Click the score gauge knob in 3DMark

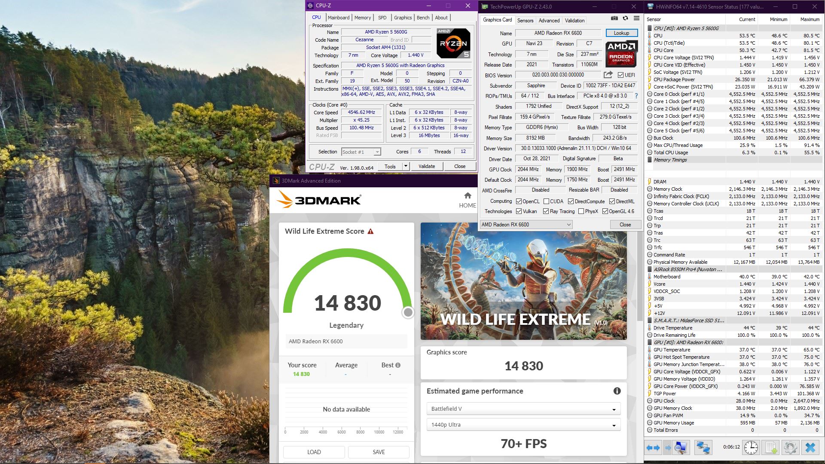pyautogui.click(x=408, y=313)
